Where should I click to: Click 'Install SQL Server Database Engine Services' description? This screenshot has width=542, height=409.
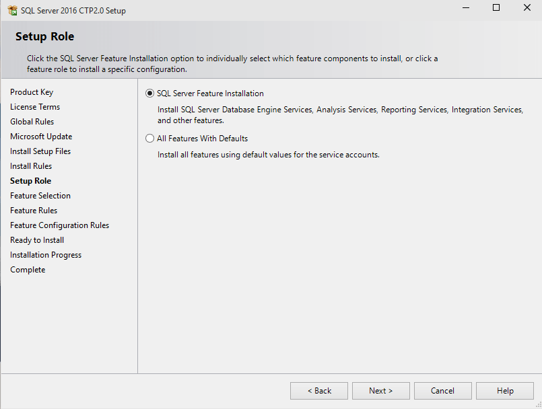click(341, 115)
